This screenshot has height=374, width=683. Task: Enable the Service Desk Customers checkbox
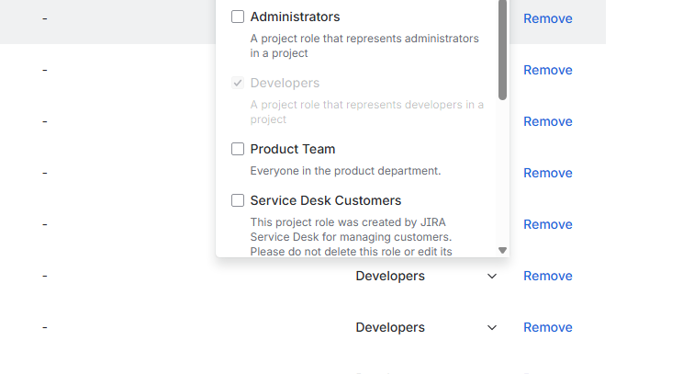pos(238,200)
